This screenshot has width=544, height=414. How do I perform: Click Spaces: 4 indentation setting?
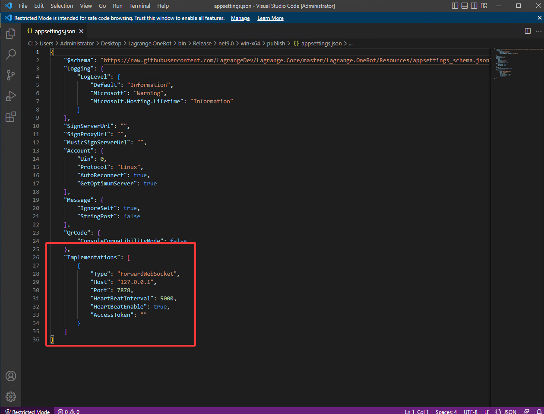pos(446,411)
